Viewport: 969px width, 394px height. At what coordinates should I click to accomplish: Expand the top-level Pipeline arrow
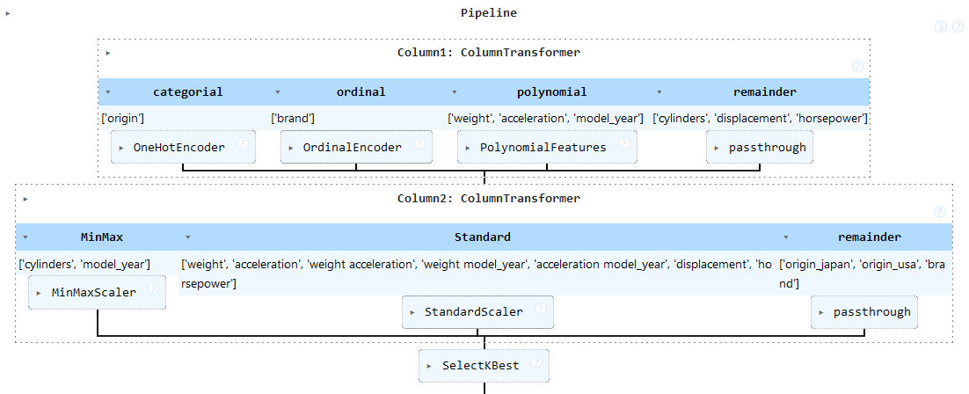point(8,13)
